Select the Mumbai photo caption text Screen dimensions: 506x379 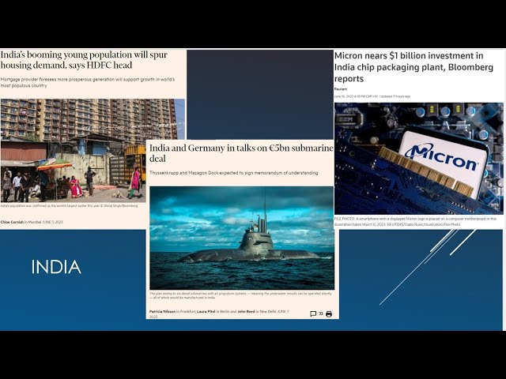point(69,205)
